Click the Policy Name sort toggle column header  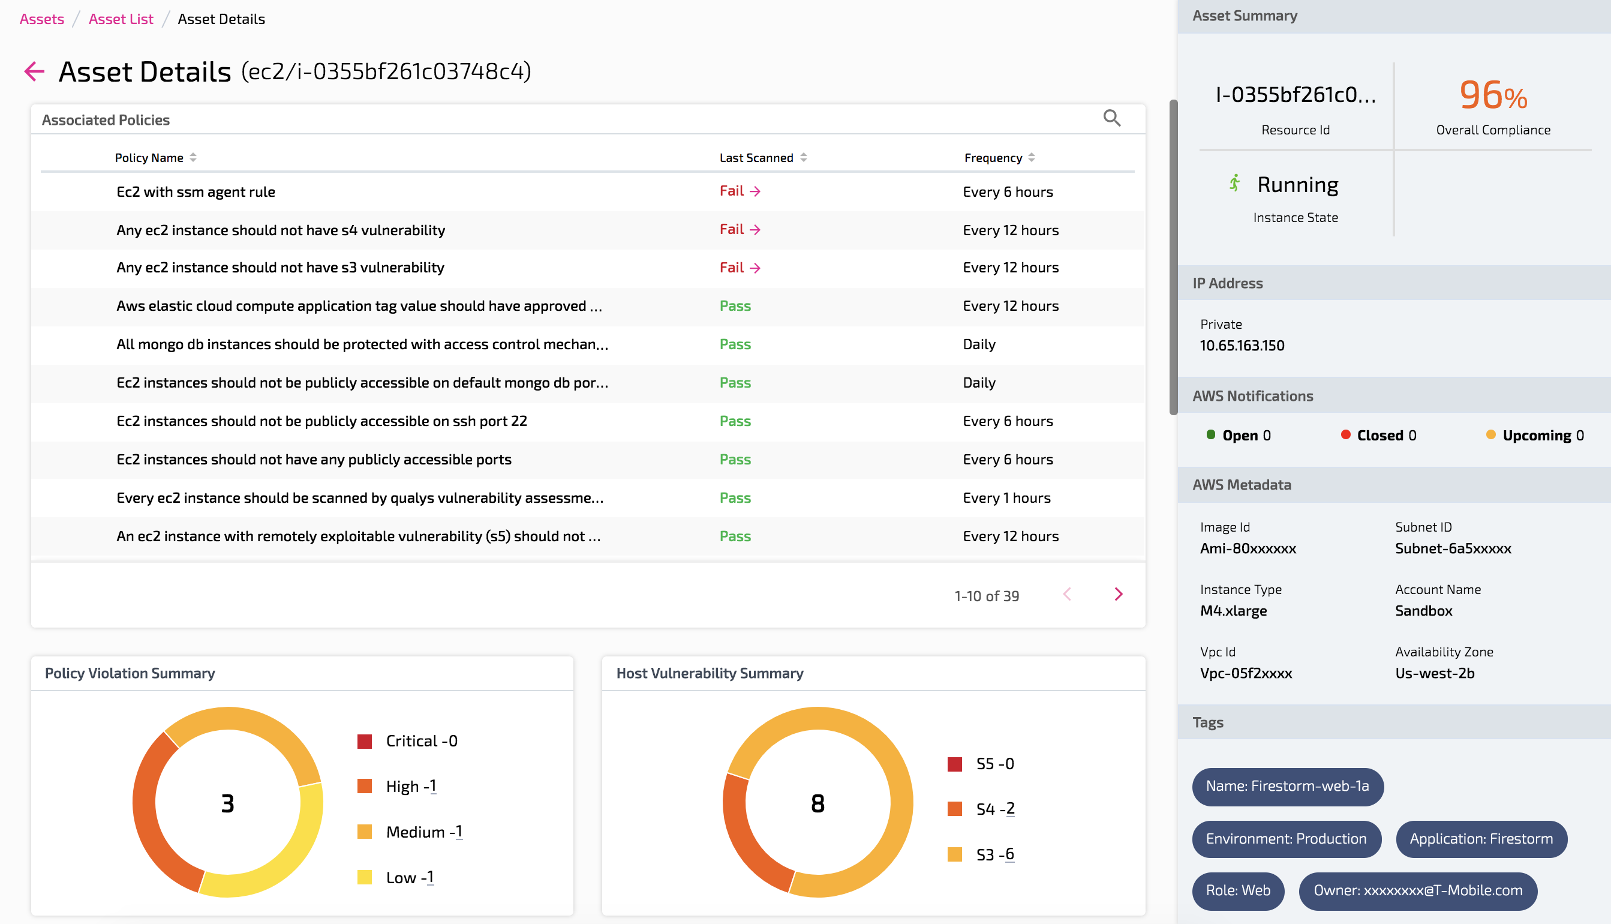tap(193, 156)
